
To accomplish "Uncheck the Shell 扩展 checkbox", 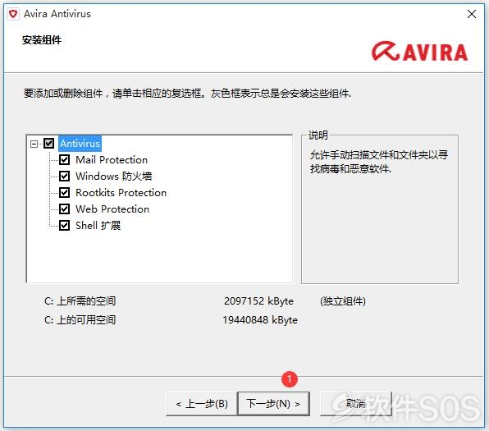I will (x=65, y=225).
